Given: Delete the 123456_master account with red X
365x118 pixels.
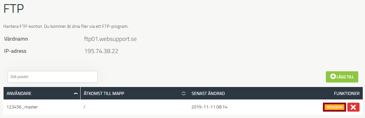Looking at the screenshot, I should 353,107.
